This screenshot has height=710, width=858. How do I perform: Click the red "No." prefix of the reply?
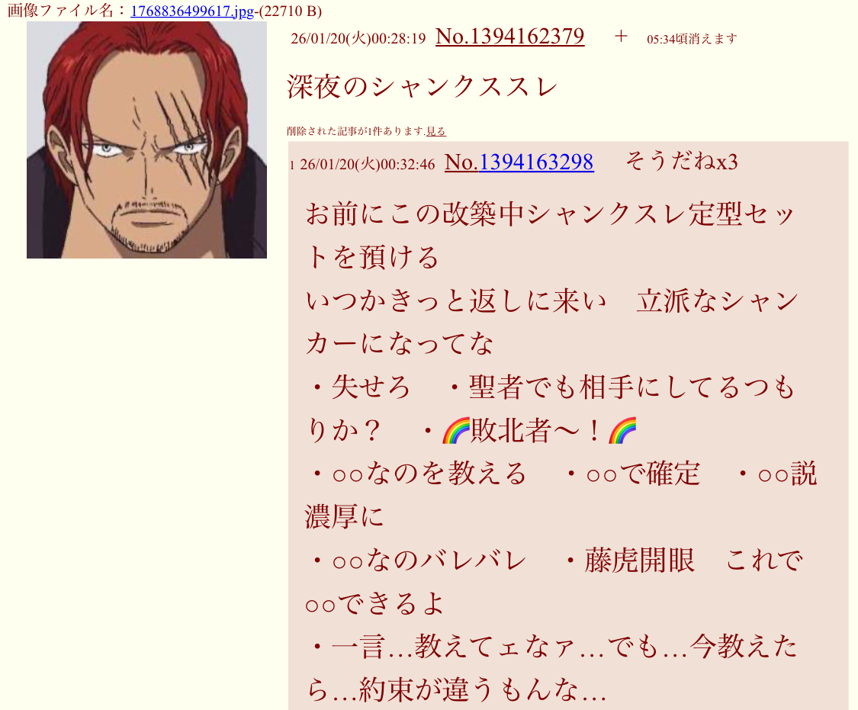point(462,162)
